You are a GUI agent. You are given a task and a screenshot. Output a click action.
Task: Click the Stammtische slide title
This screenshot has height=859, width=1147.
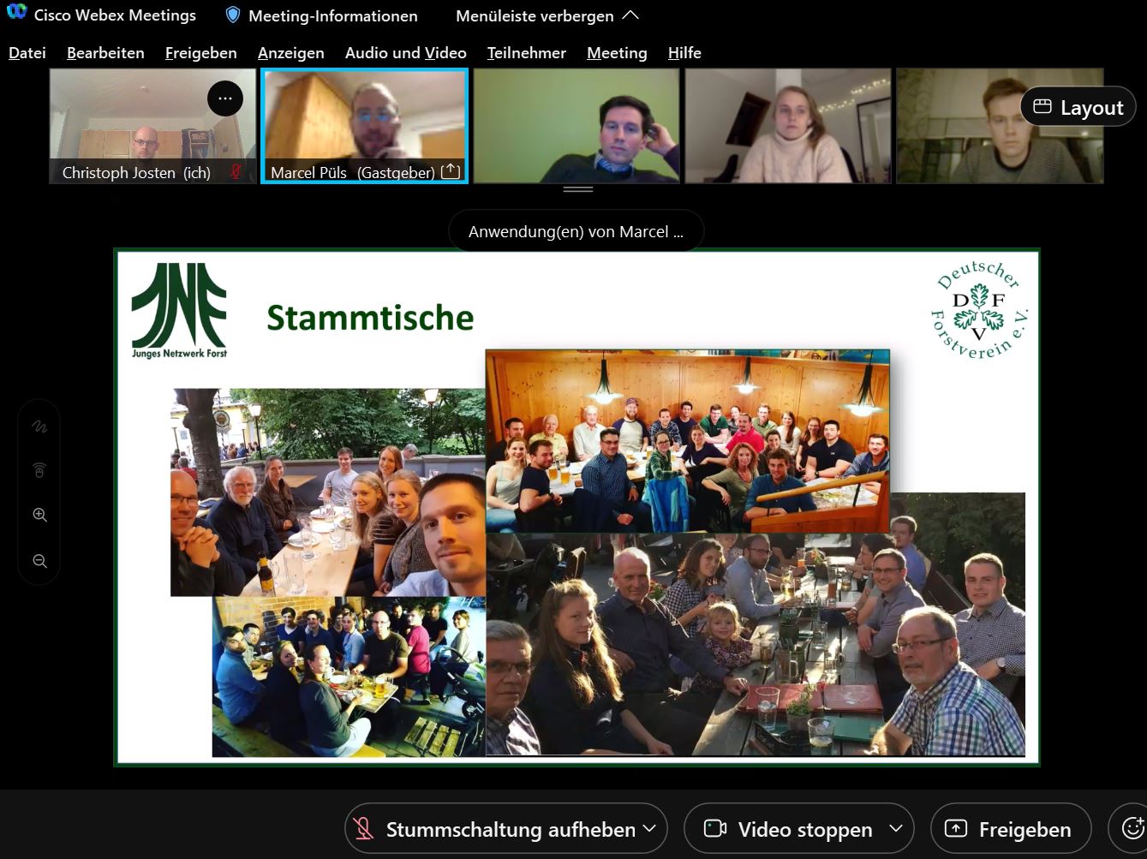tap(370, 318)
